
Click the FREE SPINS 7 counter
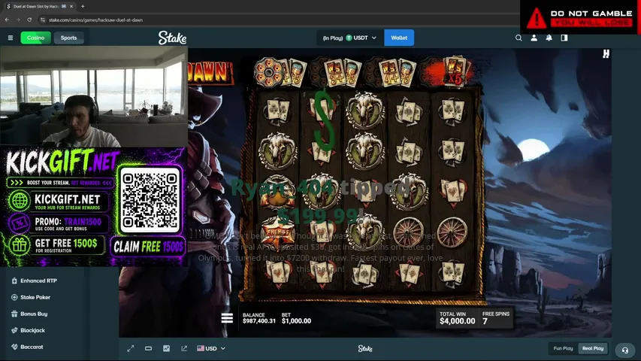[x=495, y=318]
